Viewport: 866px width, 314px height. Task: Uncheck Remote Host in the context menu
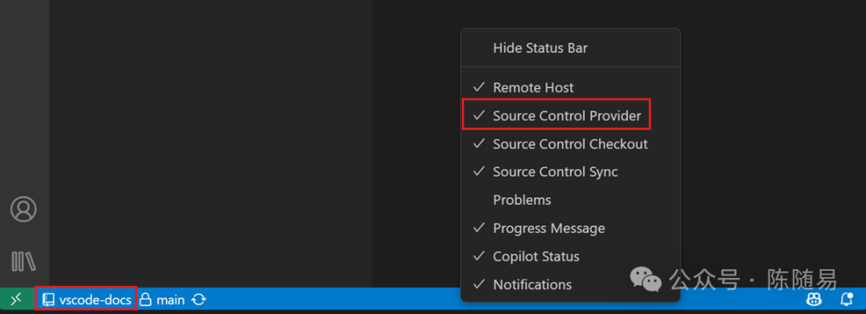[571, 87]
